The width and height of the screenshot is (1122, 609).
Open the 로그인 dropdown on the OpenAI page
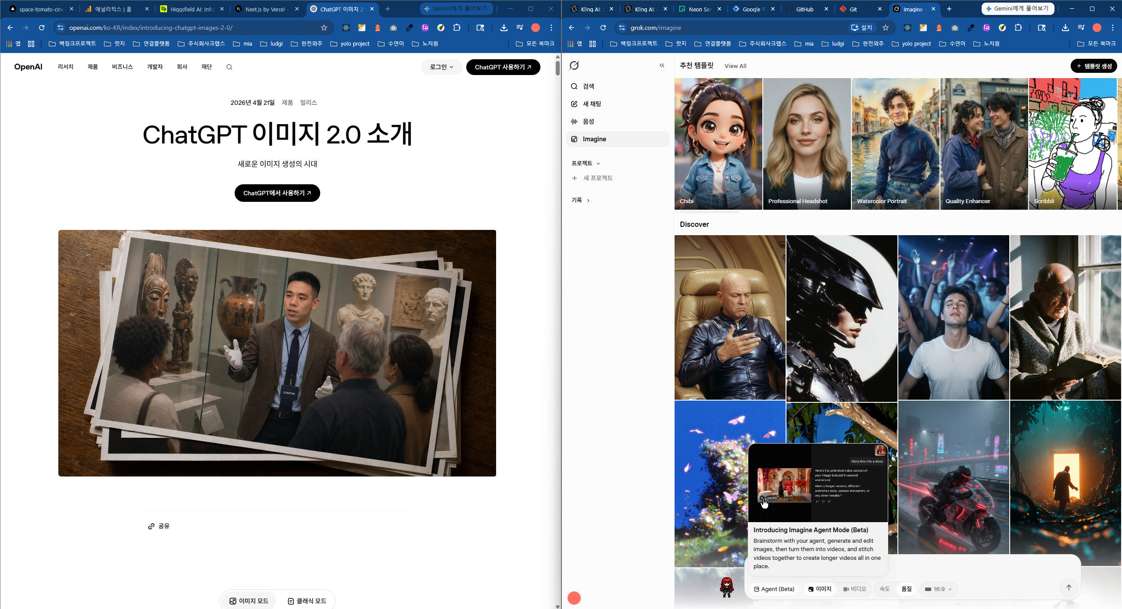click(441, 67)
